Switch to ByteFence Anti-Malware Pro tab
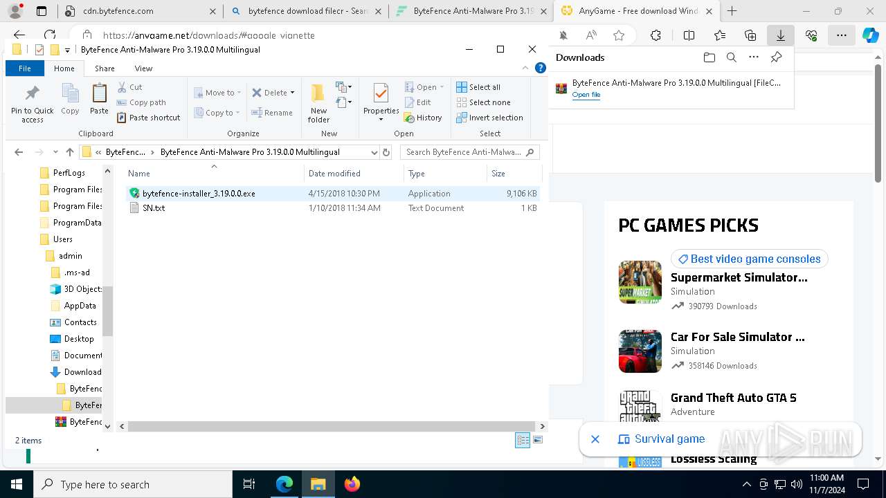886x498 pixels. point(473,11)
